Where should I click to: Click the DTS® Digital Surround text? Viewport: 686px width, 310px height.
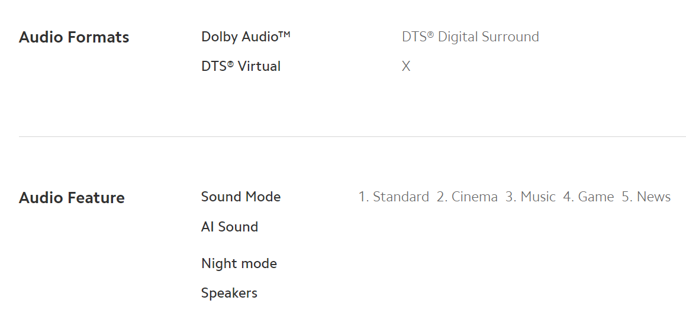(471, 37)
